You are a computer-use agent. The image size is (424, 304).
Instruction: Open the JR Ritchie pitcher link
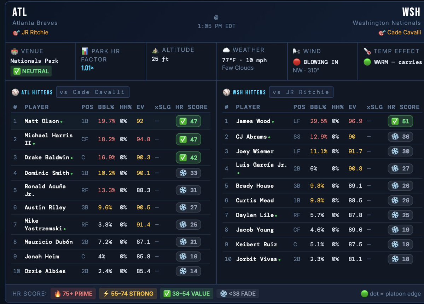tap(35, 33)
